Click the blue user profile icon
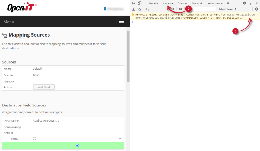The width and height of the screenshot is (260, 151). pos(105,9)
